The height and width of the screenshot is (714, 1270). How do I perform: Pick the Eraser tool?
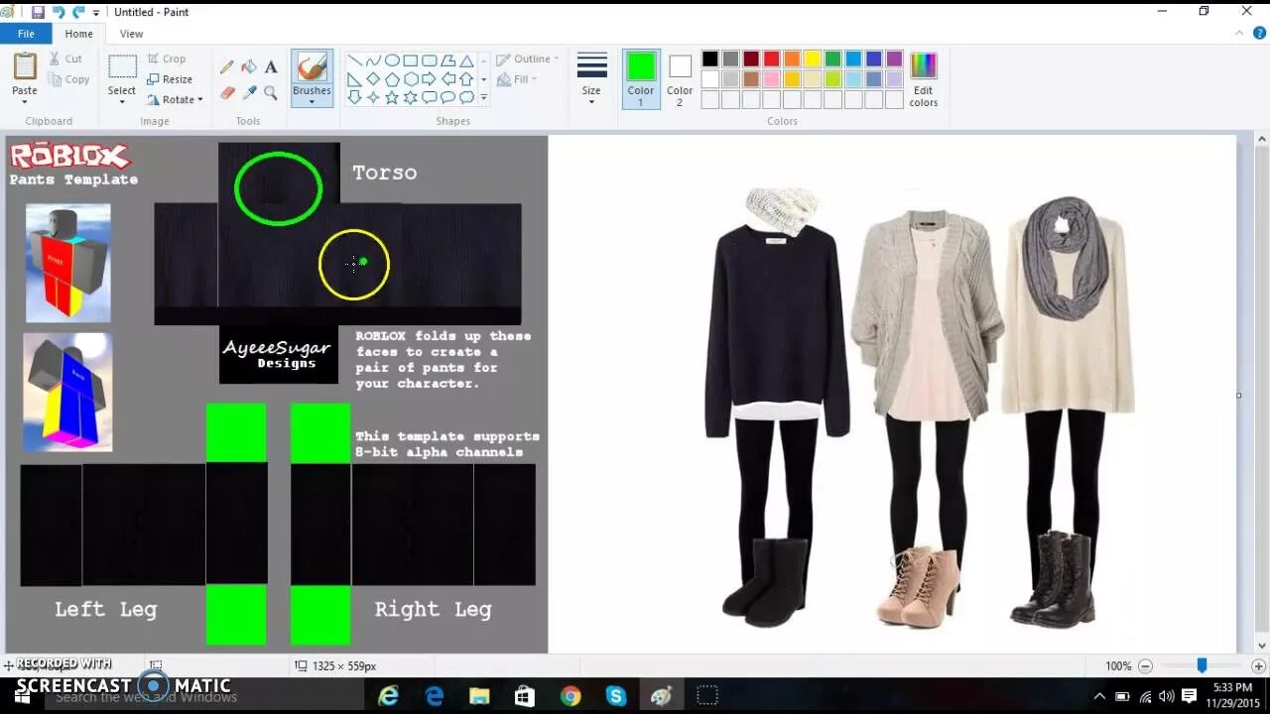click(x=227, y=92)
